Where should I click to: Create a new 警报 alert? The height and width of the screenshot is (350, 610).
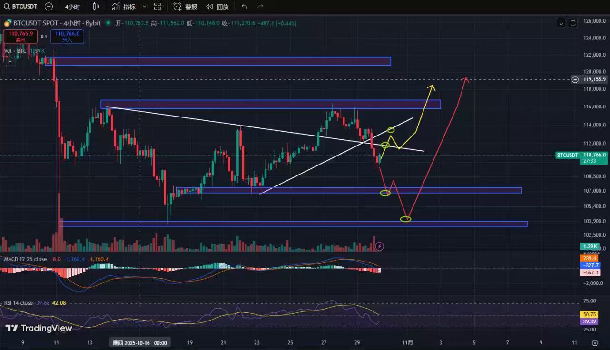[185, 7]
